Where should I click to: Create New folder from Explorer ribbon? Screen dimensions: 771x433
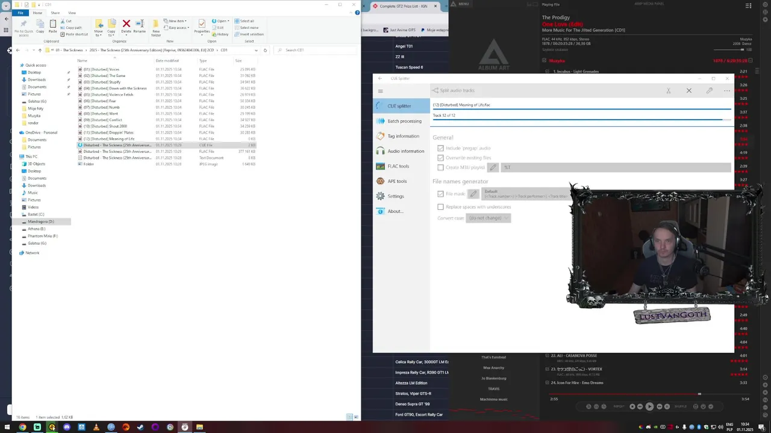pyautogui.click(x=156, y=28)
